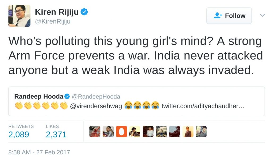Open the railway track avatar profile
Screen dimensions: 272x161
point(161,132)
